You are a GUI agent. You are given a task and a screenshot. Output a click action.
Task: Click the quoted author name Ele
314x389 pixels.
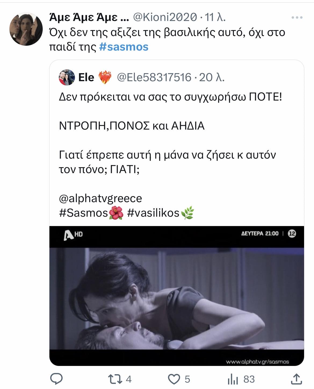click(x=86, y=77)
